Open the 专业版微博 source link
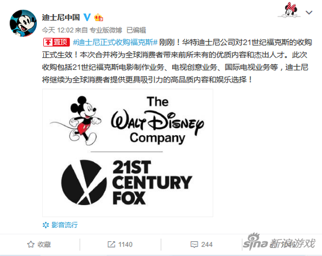This screenshot has height=256, width=322. (x=106, y=30)
